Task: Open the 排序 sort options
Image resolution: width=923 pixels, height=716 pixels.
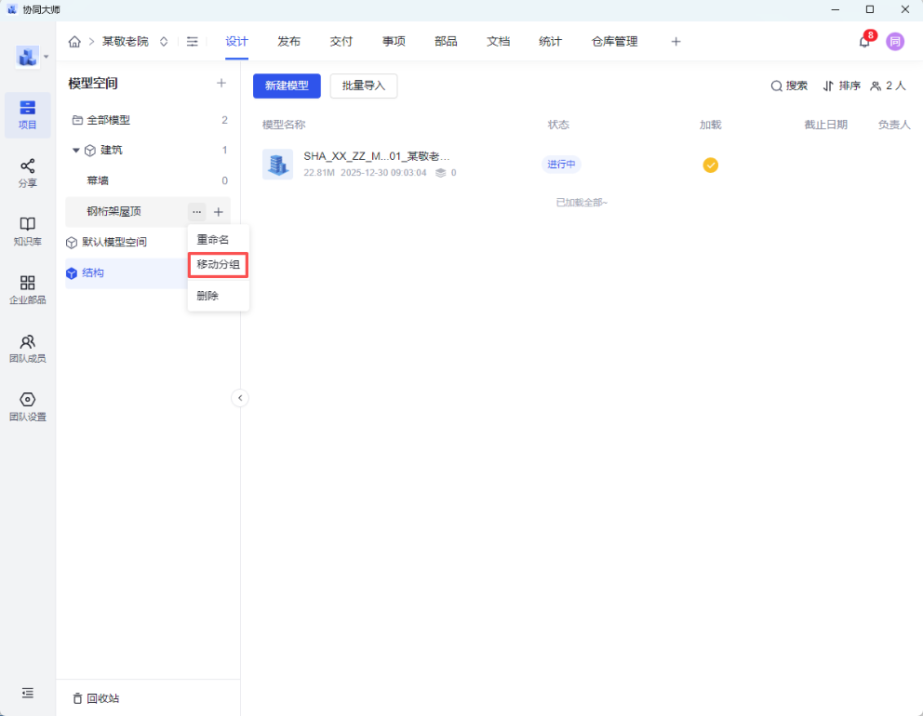Action: tap(841, 86)
